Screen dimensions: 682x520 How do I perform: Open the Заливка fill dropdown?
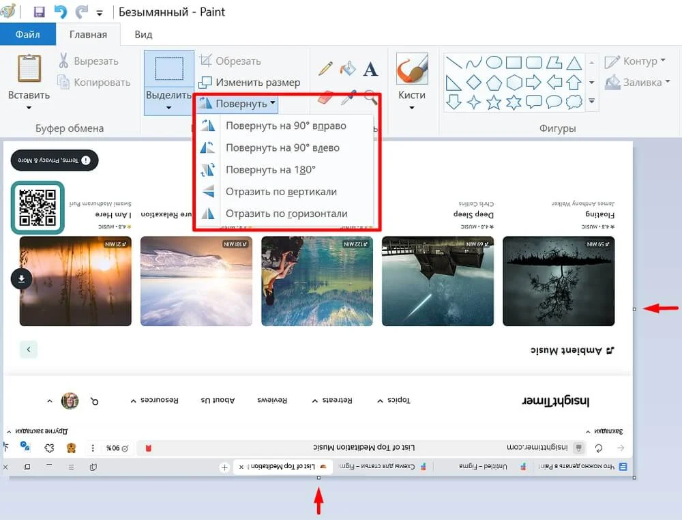pyautogui.click(x=634, y=83)
